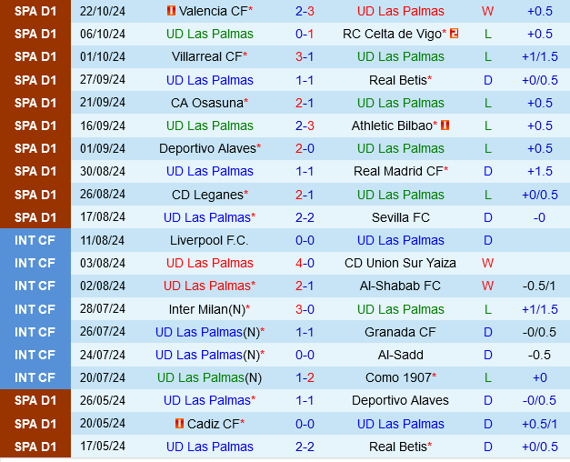The image size is (570, 462).
Task: Click the red card icon next to RC Celta de Vigo
Action: 454,34
